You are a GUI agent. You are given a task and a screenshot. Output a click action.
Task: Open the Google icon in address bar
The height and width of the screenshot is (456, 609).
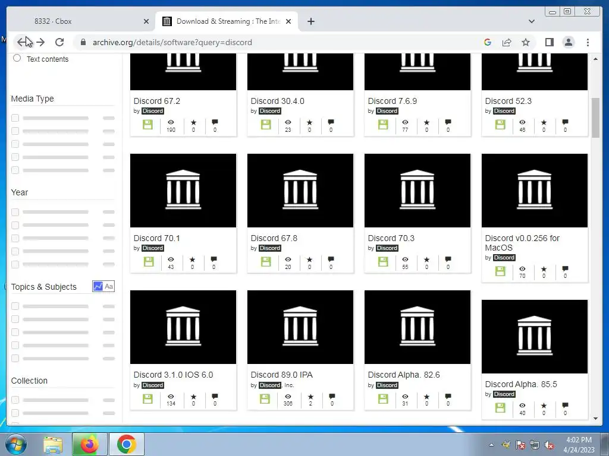488,42
